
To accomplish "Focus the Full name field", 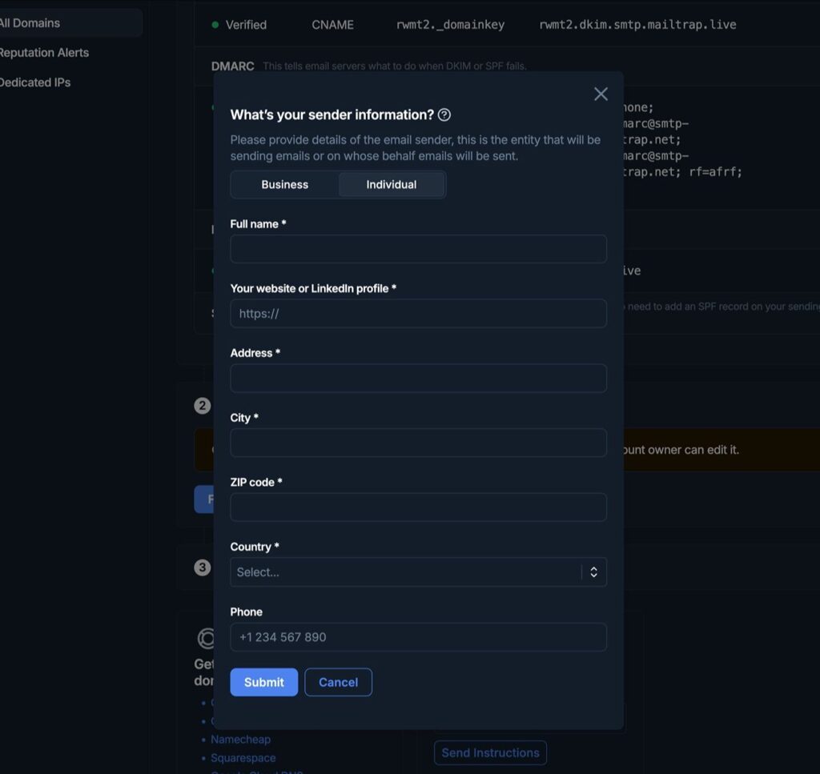I will click(418, 249).
